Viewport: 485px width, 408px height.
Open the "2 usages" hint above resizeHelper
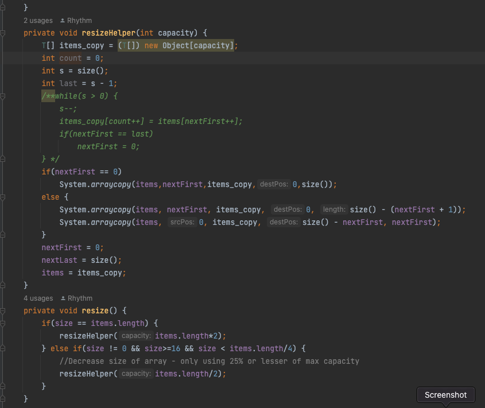tap(38, 21)
